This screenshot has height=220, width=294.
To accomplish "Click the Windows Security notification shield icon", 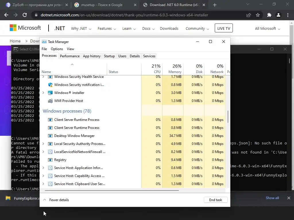I will [50, 85].
